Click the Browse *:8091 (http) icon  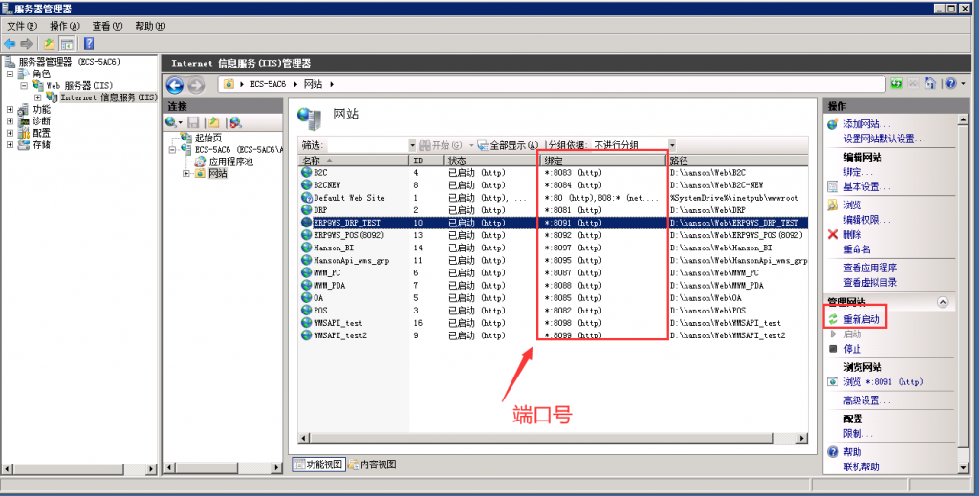pos(833,382)
